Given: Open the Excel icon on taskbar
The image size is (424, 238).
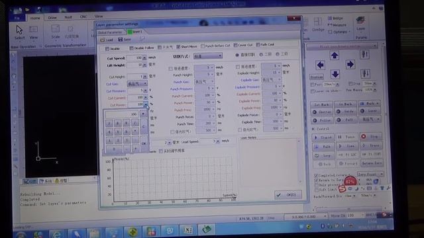Looking at the screenshot, I should coord(188,230).
